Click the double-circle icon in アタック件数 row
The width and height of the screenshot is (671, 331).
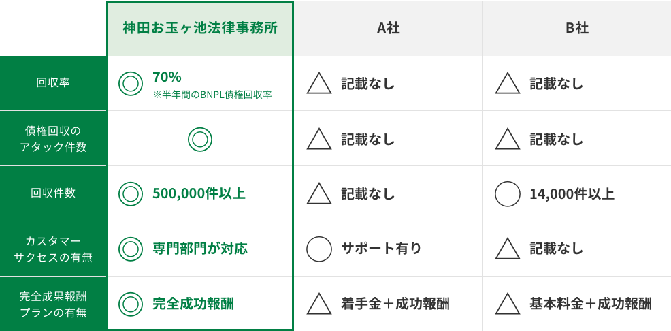(200, 139)
